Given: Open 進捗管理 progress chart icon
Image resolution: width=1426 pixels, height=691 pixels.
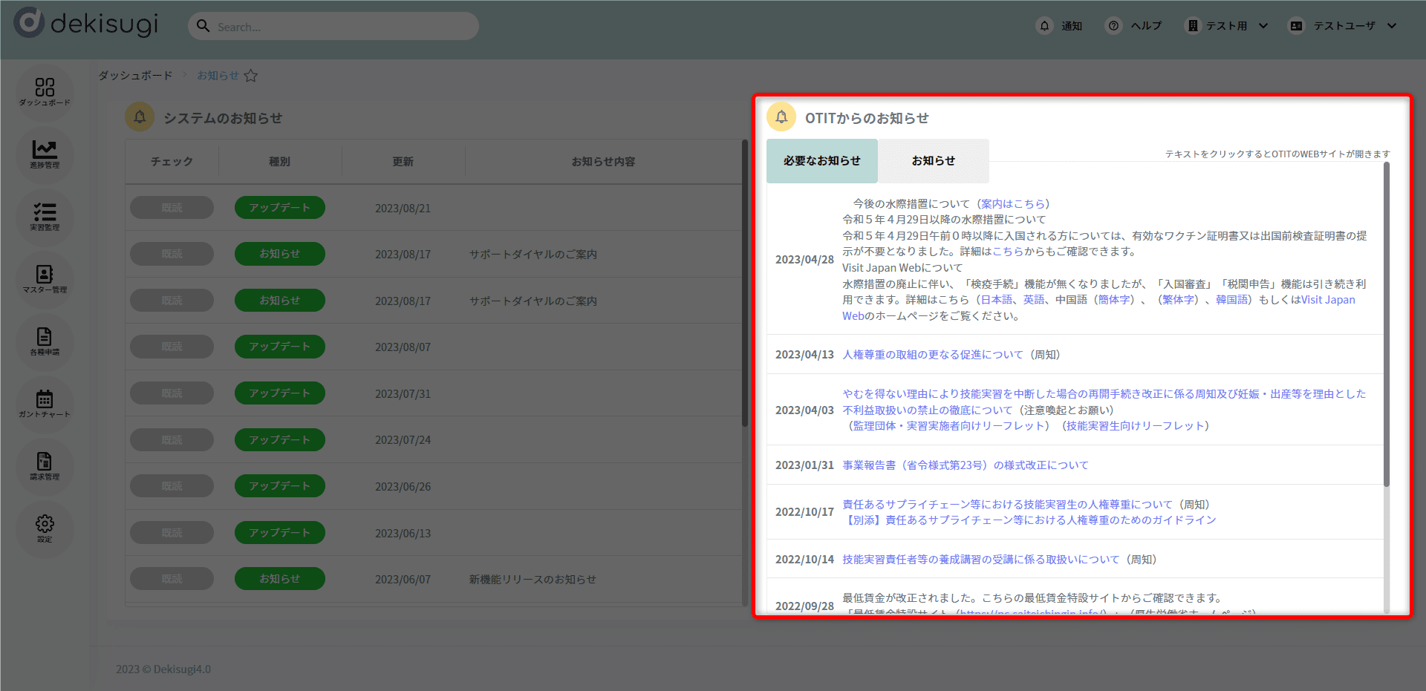Looking at the screenshot, I should tap(45, 154).
